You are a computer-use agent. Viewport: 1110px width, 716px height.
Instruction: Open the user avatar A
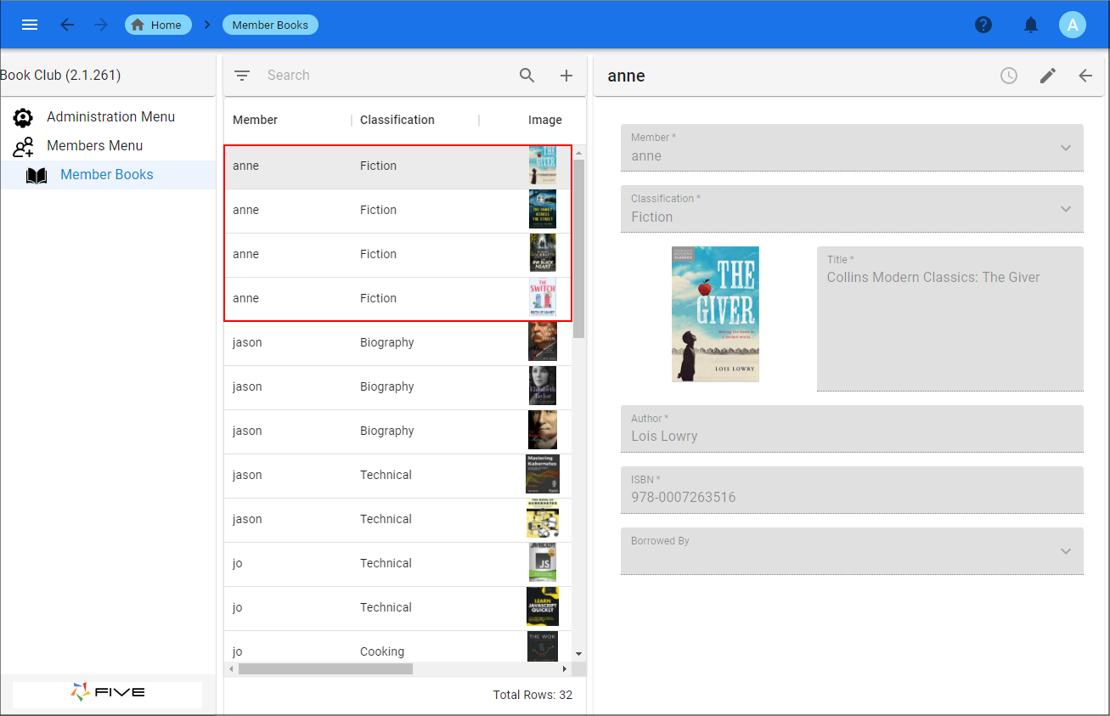pos(1073,25)
